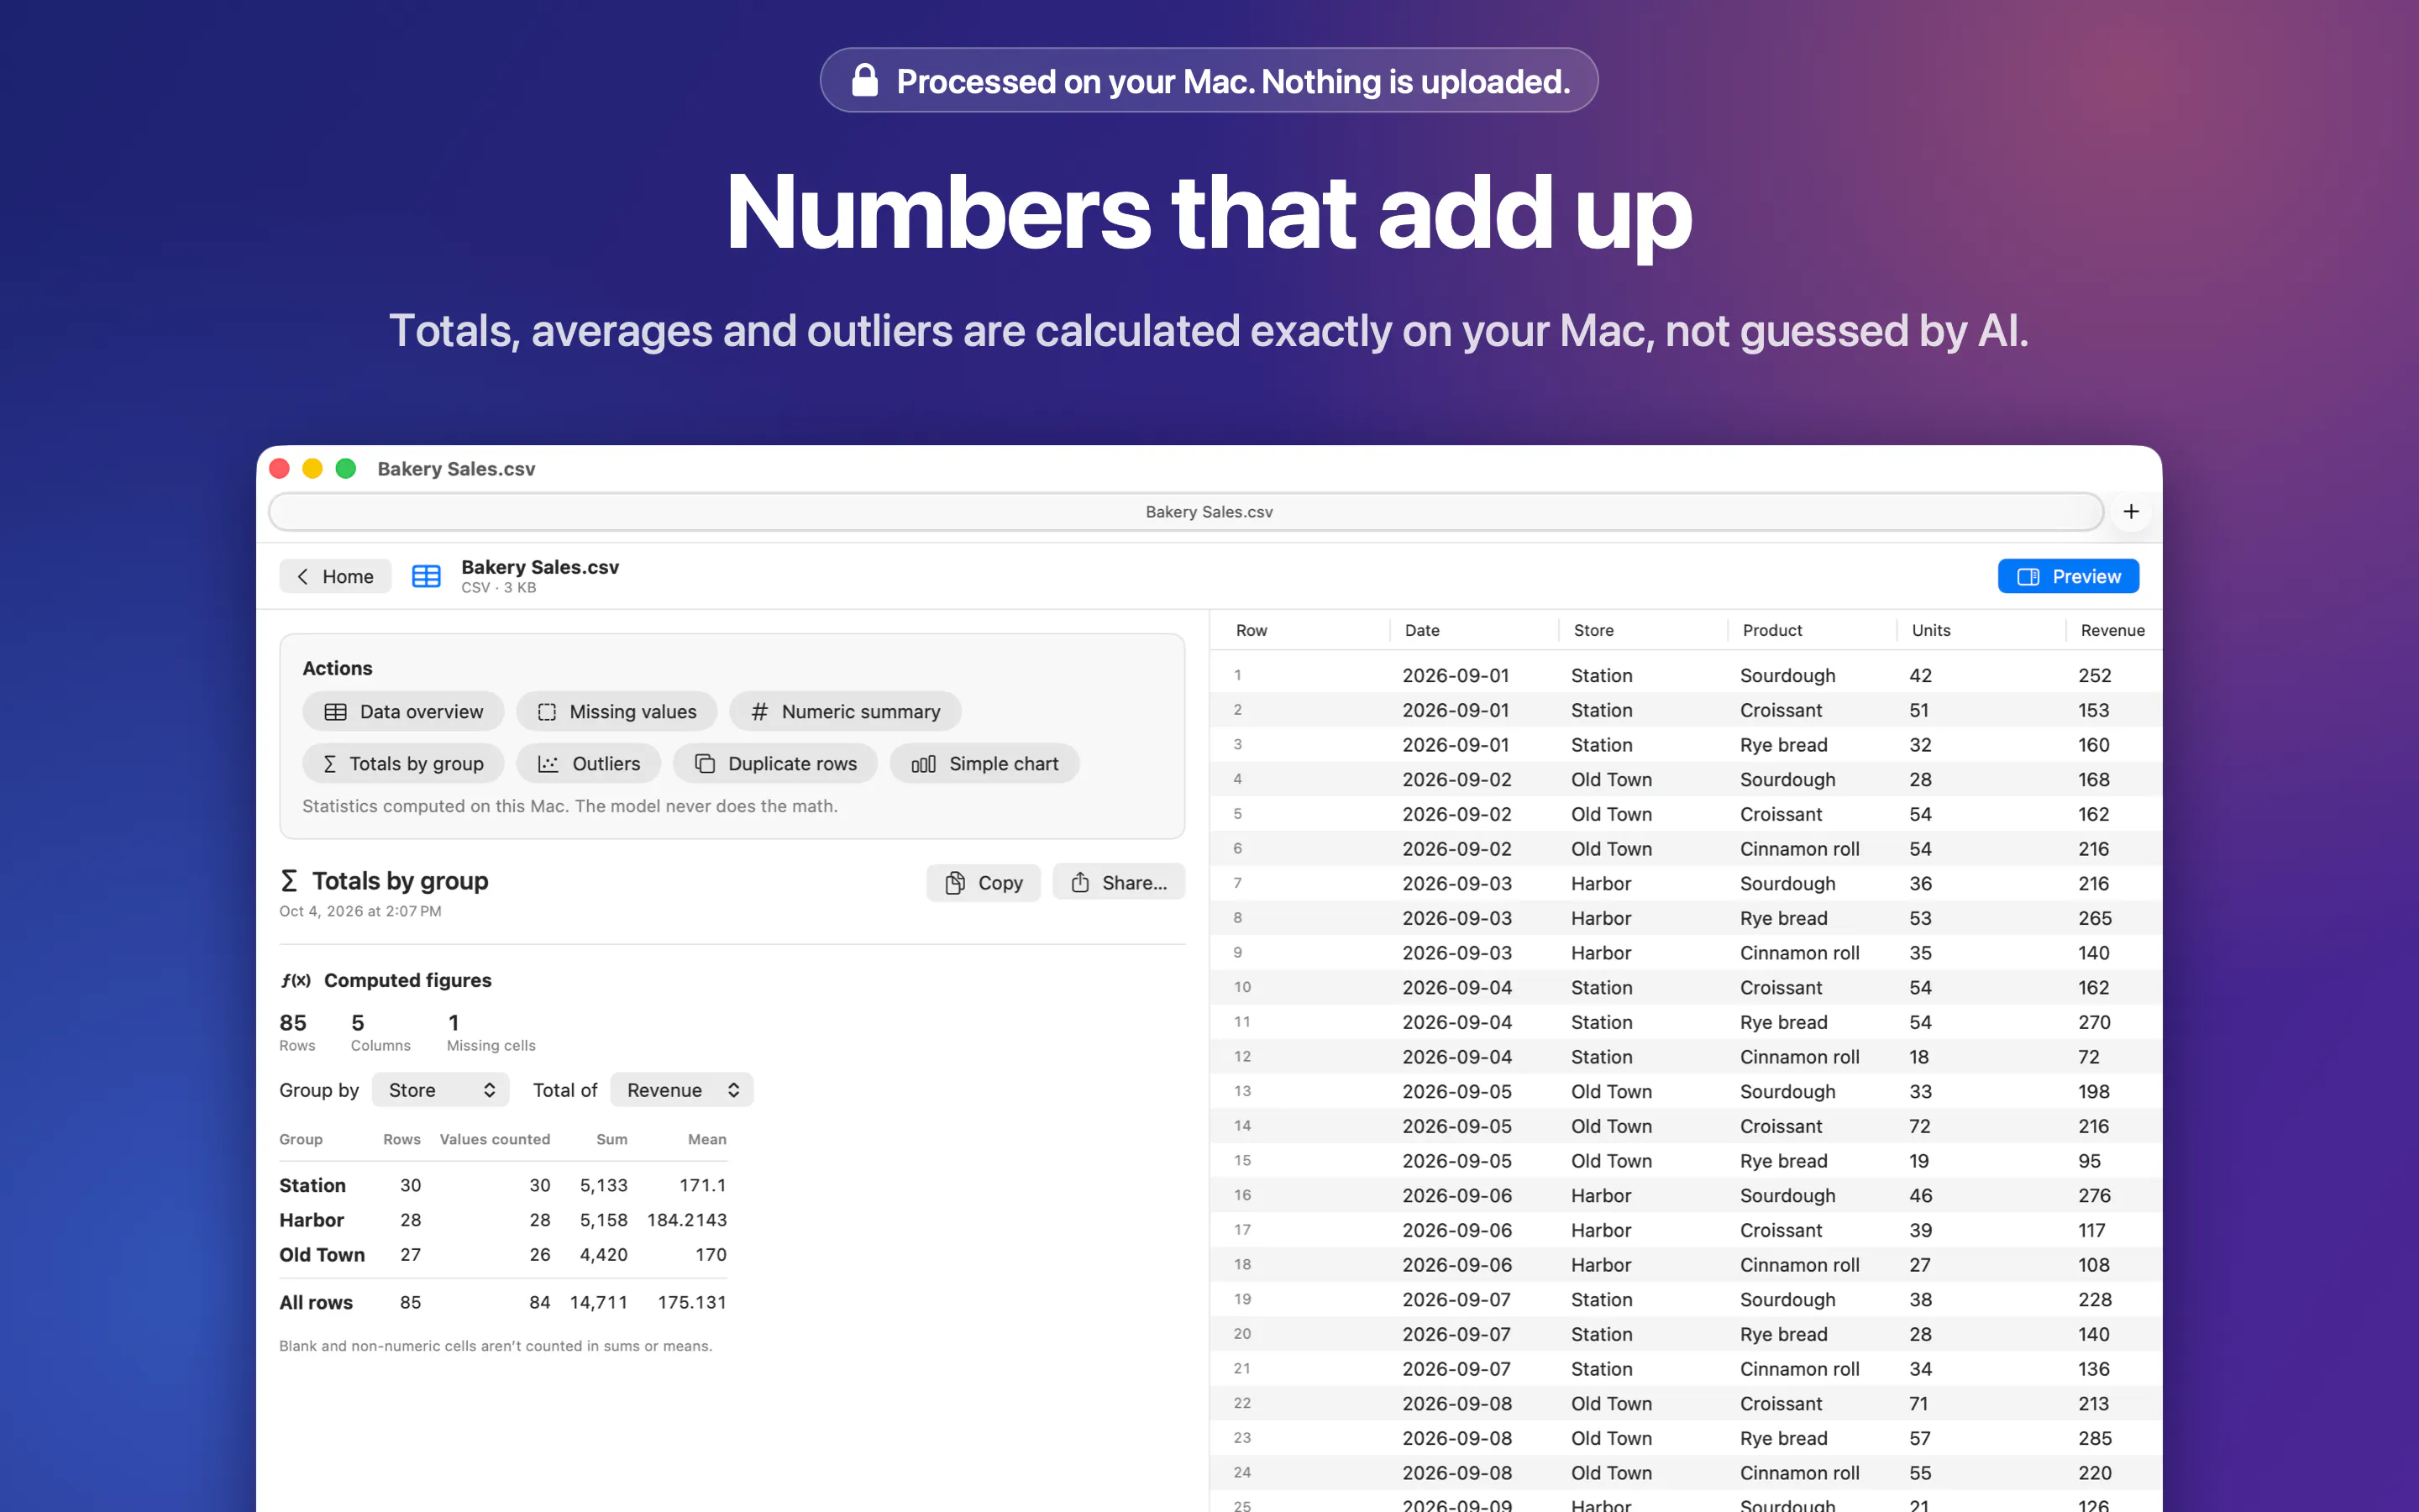Viewport: 2419px width, 1512px height.
Task: Click the blue table file icon
Action: (426, 576)
